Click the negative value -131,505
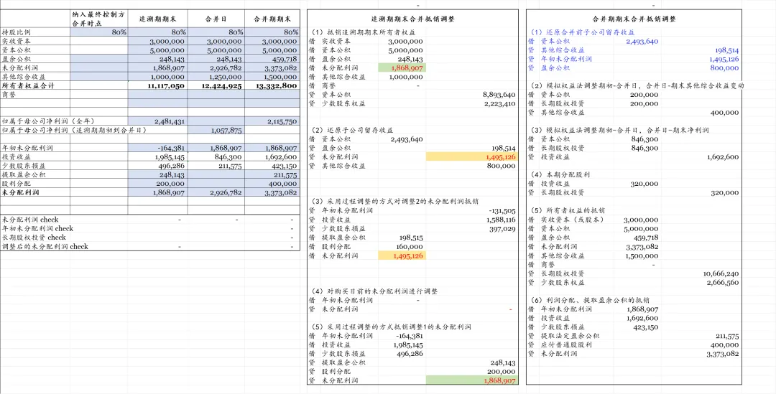This screenshot has width=776, height=394. tap(502, 210)
